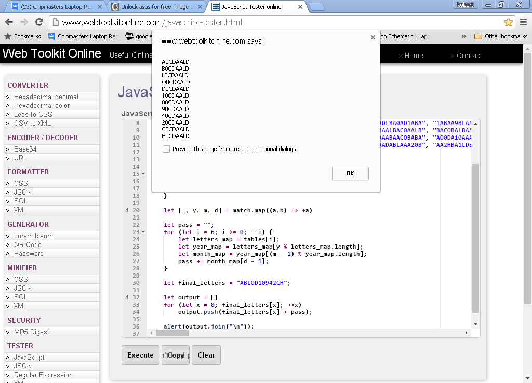Image resolution: width=532 pixels, height=383 pixels.
Task: Expand the bookmarks bar overflow chevron
Action: (x=464, y=36)
